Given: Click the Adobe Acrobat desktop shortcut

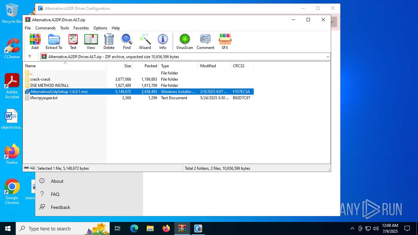Looking at the screenshot, I should [x=12, y=86].
